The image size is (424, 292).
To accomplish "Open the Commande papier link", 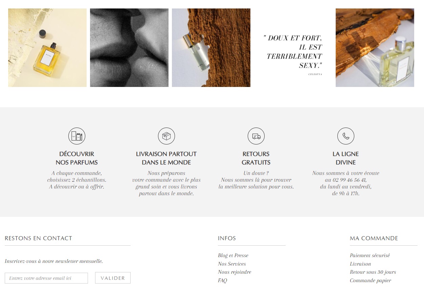I will (371, 280).
